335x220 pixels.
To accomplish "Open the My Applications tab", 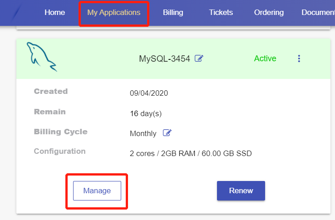I will point(113,13).
